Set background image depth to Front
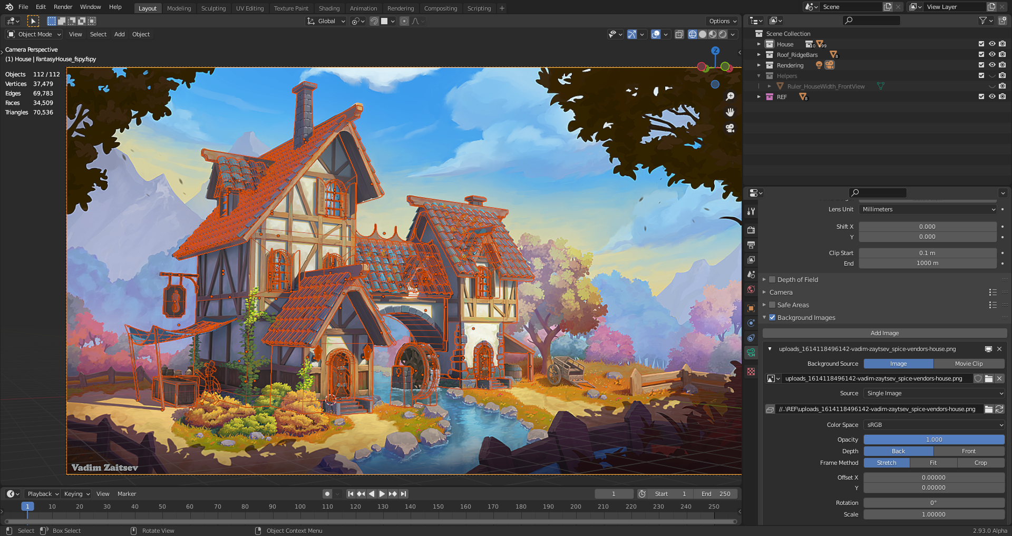This screenshot has height=536, width=1012. pos(969,451)
